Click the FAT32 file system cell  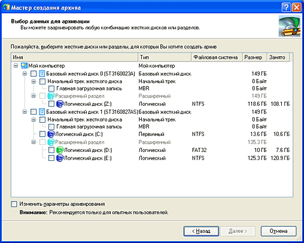[x=199, y=150]
